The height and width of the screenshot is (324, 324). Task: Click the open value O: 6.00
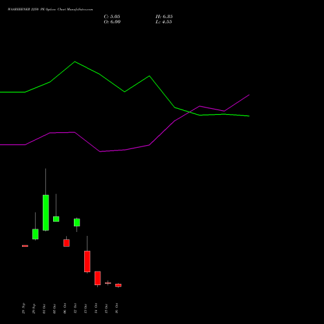[112, 22]
